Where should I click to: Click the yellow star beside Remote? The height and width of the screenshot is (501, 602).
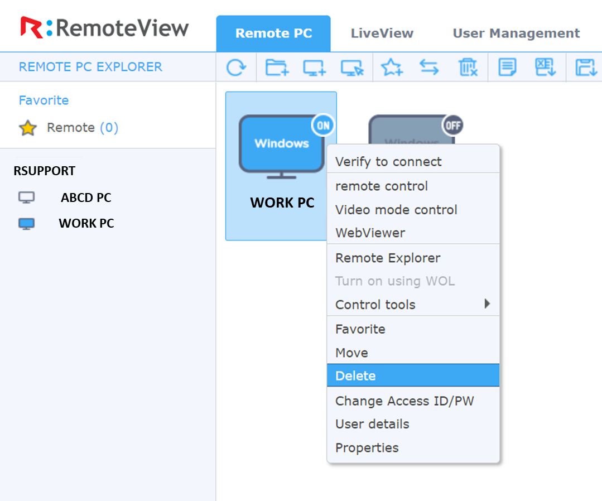(x=28, y=128)
